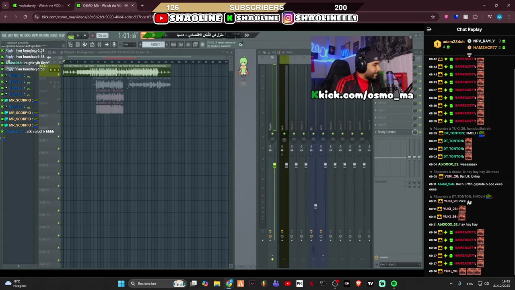Add new pattern plus button

click(167, 44)
